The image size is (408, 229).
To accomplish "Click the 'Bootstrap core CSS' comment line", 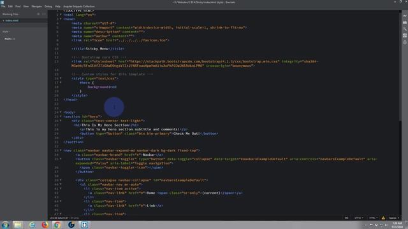I will pyautogui.click(x=99, y=57).
